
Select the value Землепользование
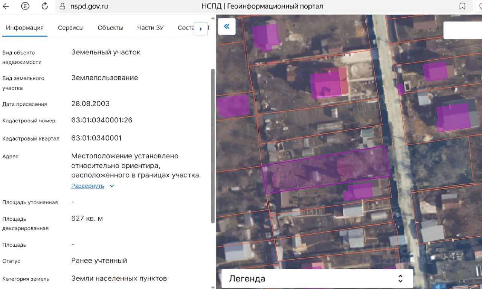(105, 78)
